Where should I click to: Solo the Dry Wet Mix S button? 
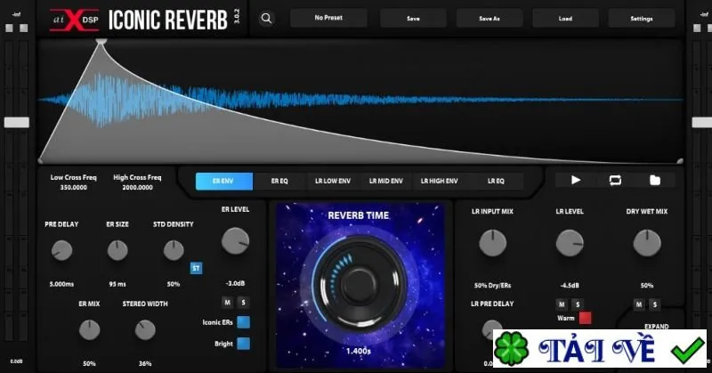[655, 304]
